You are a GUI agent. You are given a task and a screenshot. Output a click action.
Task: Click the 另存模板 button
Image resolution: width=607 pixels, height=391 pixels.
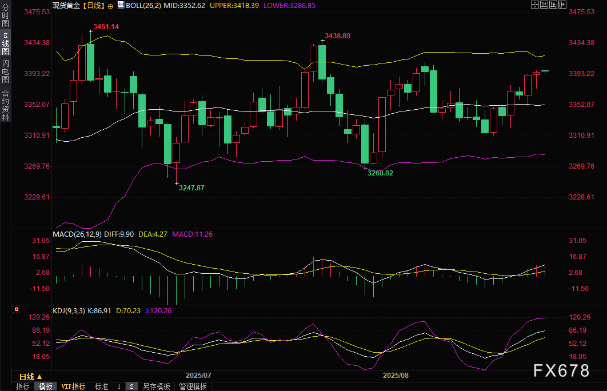156,386
